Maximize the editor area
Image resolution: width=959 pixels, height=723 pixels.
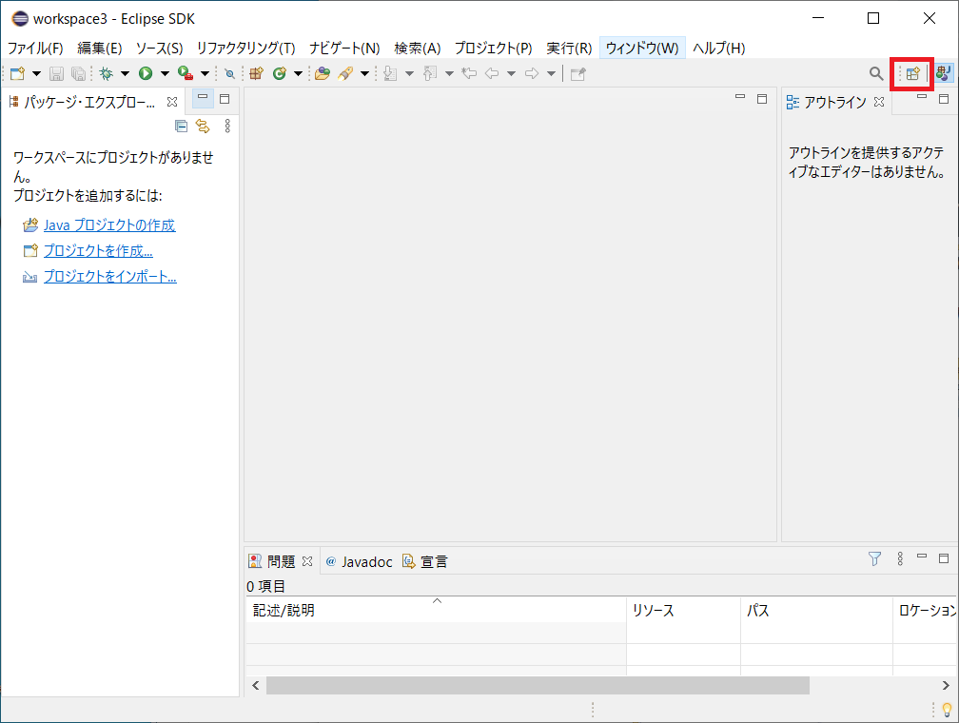pos(762,99)
